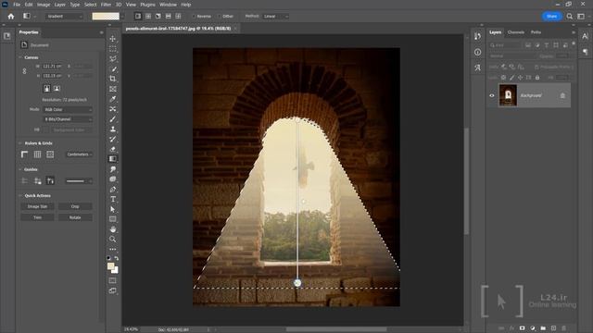Screen dimensions: 593x333
Task: Swap foreground and background colors
Action: (117, 258)
